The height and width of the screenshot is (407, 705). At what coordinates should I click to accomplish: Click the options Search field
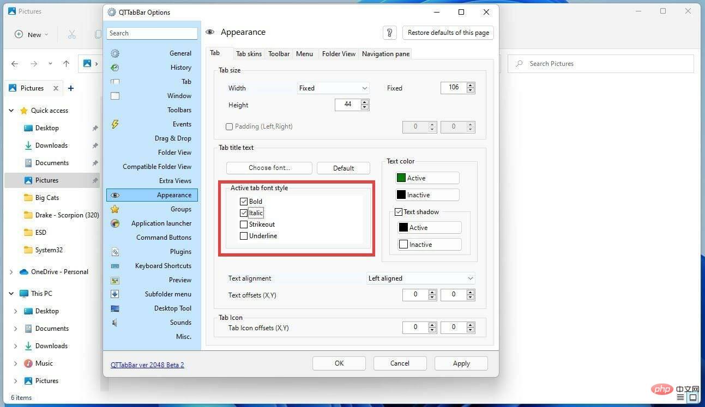click(x=152, y=33)
